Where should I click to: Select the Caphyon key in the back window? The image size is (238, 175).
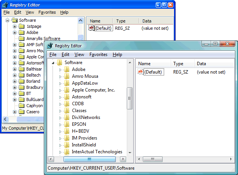(35, 106)
